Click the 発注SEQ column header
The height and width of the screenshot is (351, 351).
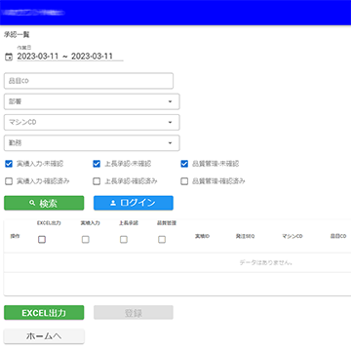tap(245, 236)
